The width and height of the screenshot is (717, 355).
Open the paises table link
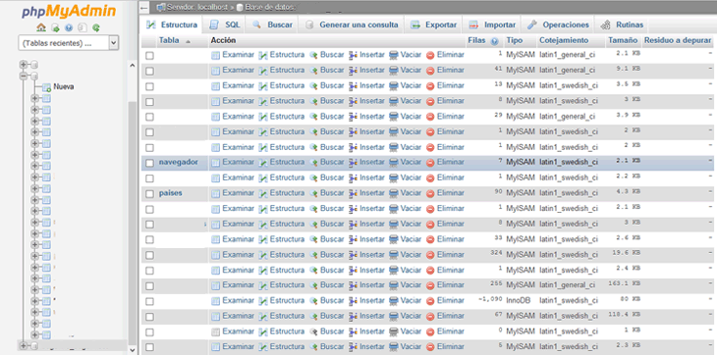pyautogui.click(x=171, y=193)
